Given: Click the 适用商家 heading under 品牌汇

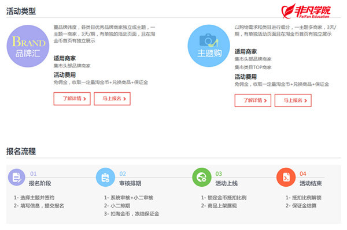Looking at the screenshot, I should (65, 58).
